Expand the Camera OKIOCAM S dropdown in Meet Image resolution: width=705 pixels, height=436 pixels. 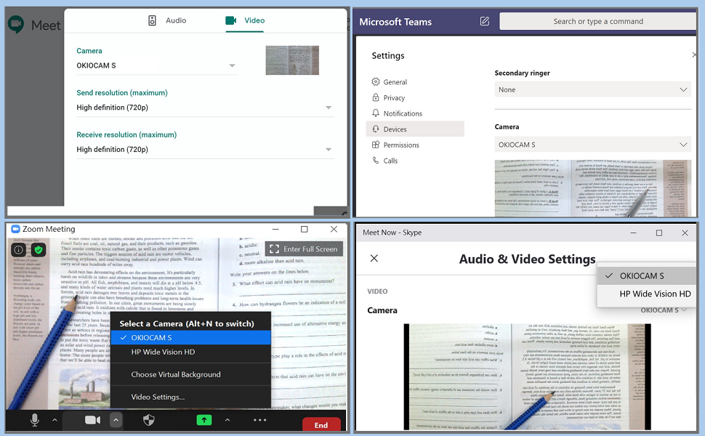tap(156, 65)
